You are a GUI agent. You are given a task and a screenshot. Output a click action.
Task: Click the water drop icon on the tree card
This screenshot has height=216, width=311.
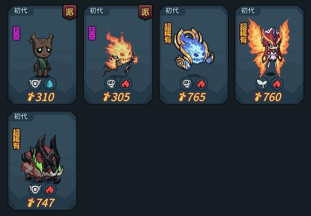50,83
